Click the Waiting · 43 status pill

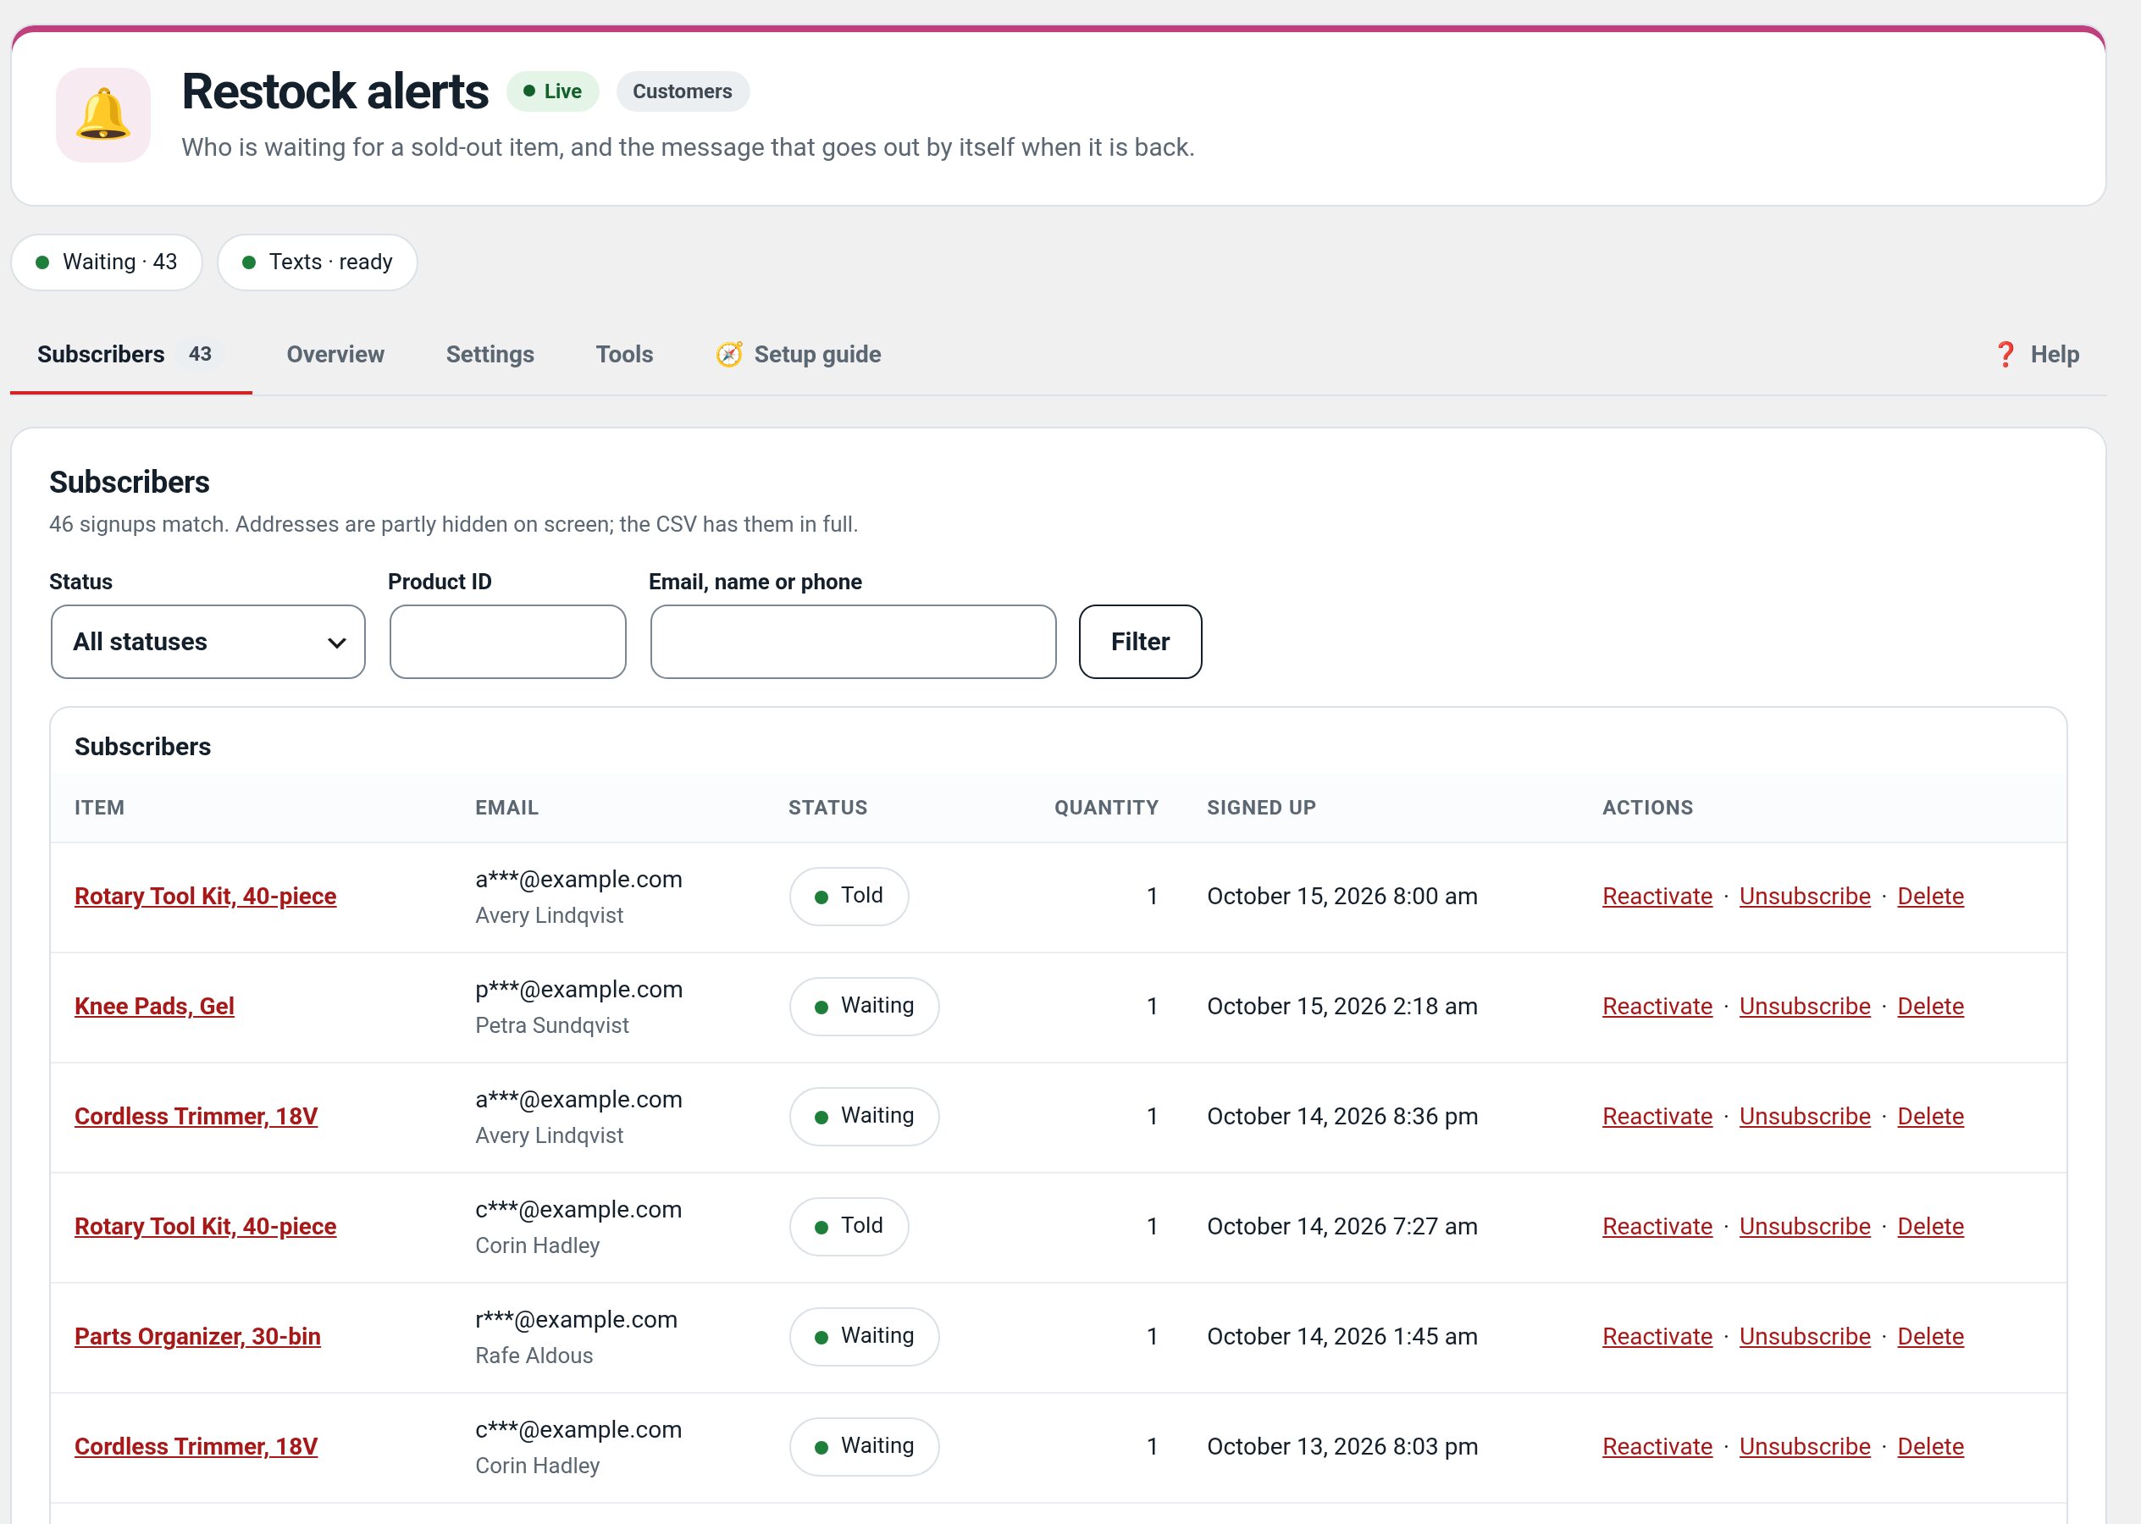[x=107, y=262]
